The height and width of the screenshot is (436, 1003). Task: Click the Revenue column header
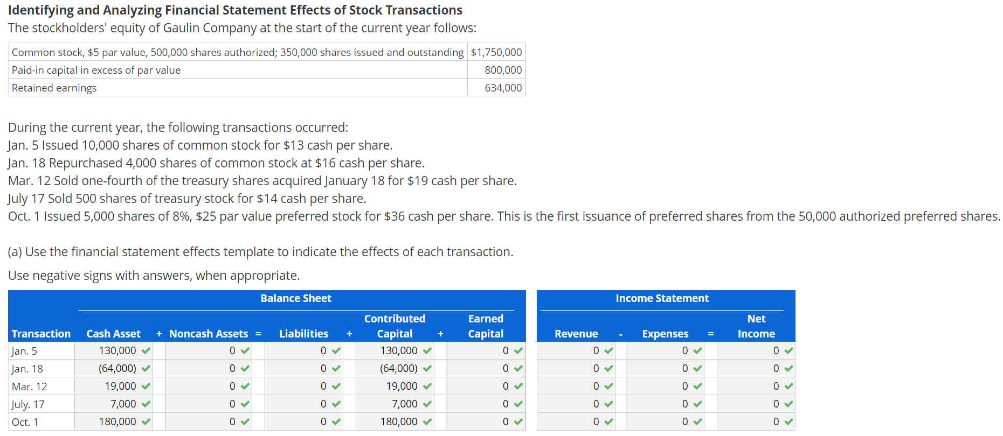click(x=576, y=334)
